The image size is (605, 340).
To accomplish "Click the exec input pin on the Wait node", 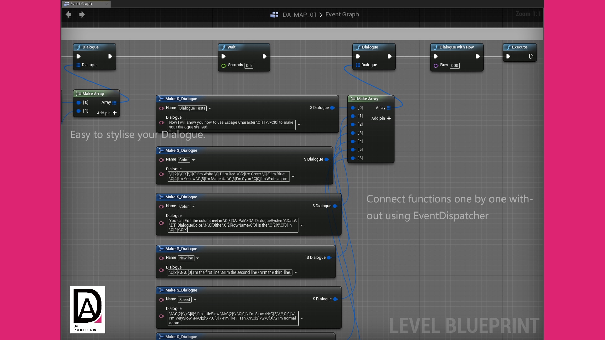I will [x=224, y=56].
